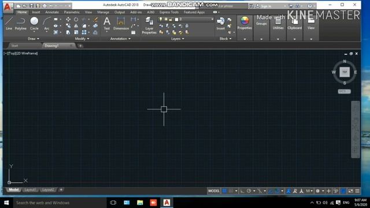Click the Erase tool icon

(95, 19)
